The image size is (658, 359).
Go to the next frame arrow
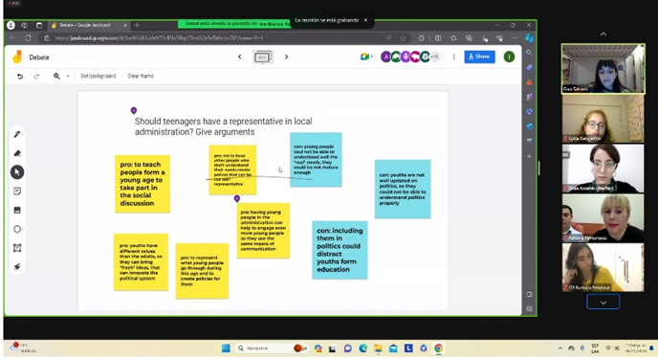tap(286, 56)
